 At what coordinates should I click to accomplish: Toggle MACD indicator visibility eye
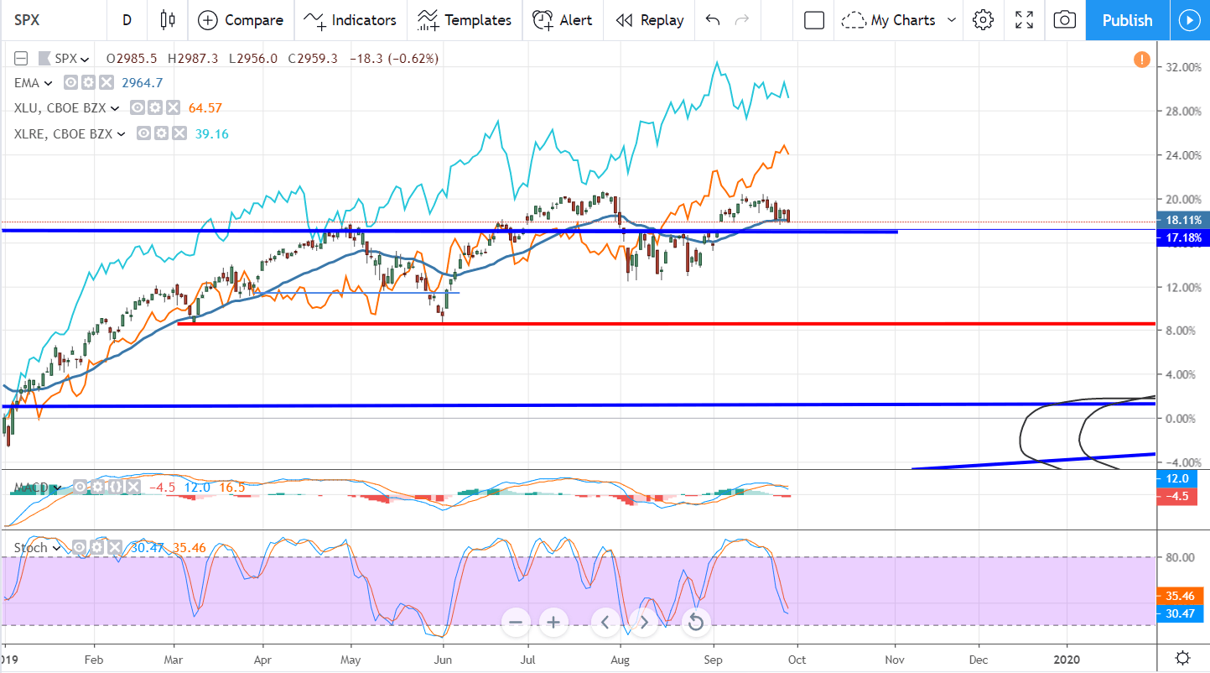82,487
